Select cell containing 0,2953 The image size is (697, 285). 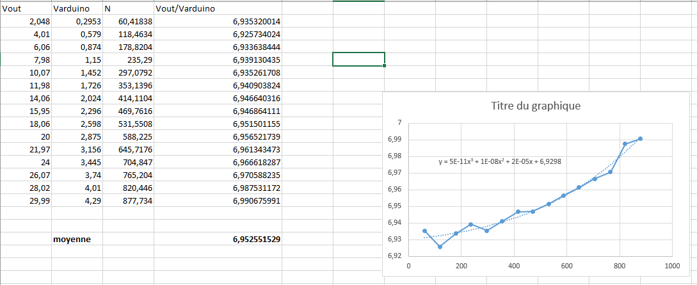point(77,21)
